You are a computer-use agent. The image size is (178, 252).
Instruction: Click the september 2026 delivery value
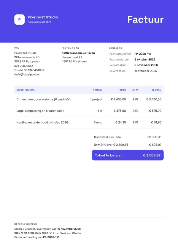point(146,71)
